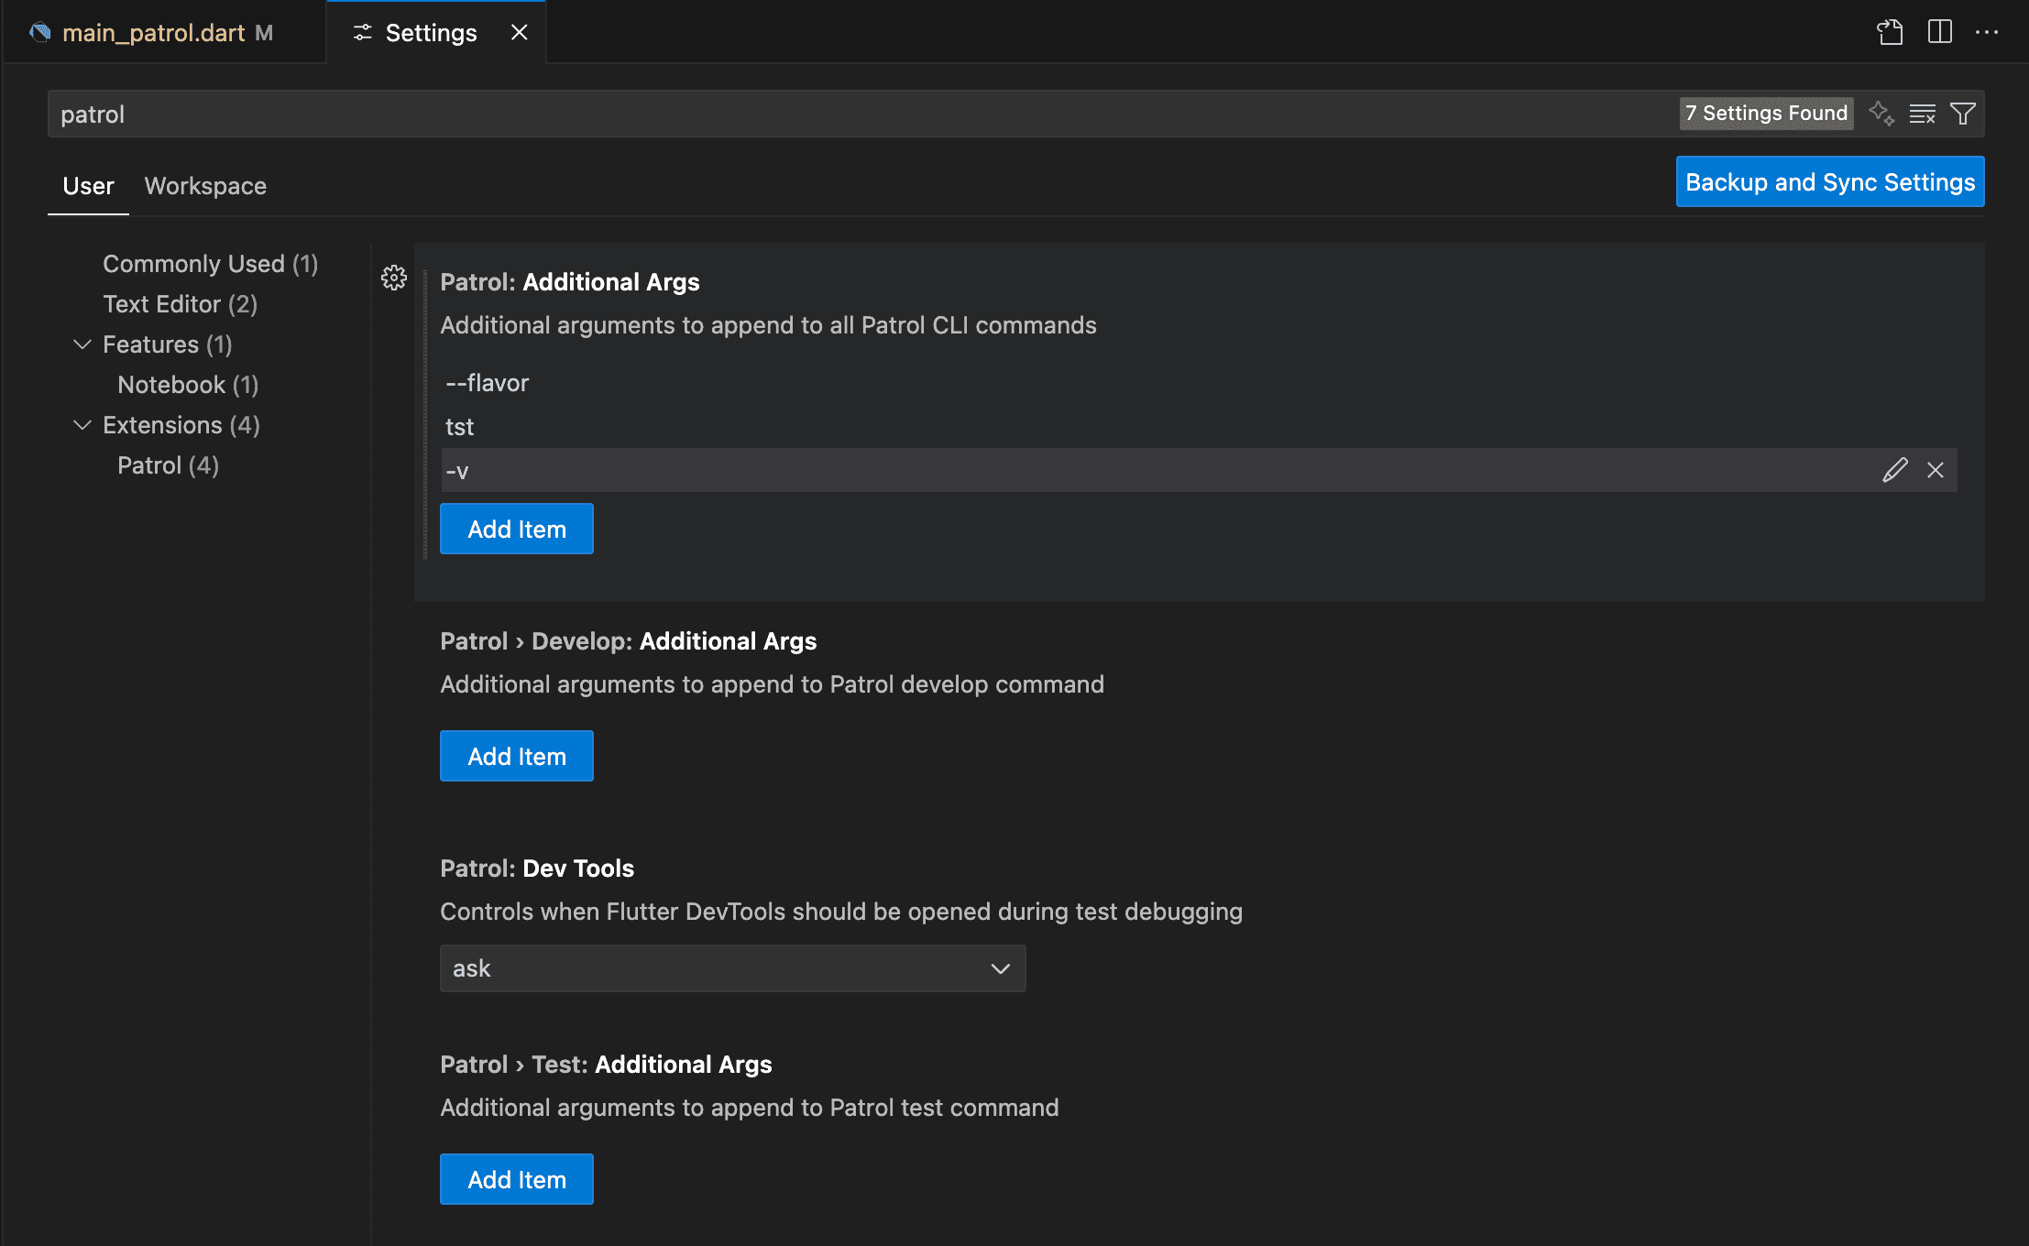The height and width of the screenshot is (1246, 2029).
Task: Add Item under Patrol Develop Additional Args
Action: [516, 756]
